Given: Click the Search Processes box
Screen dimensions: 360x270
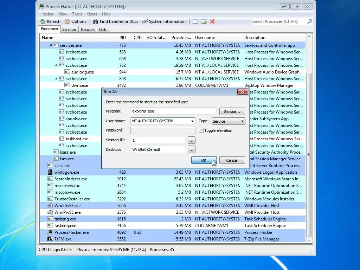Looking at the screenshot, I should 278,21.
